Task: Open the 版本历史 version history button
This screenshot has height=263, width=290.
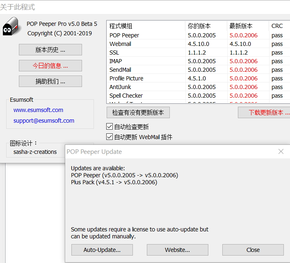Action: pyautogui.click(x=50, y=50)
